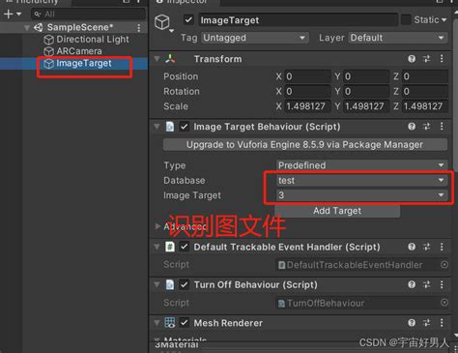
Task: Toggle the Static checkbox
Action: click(x=406, y=19)
